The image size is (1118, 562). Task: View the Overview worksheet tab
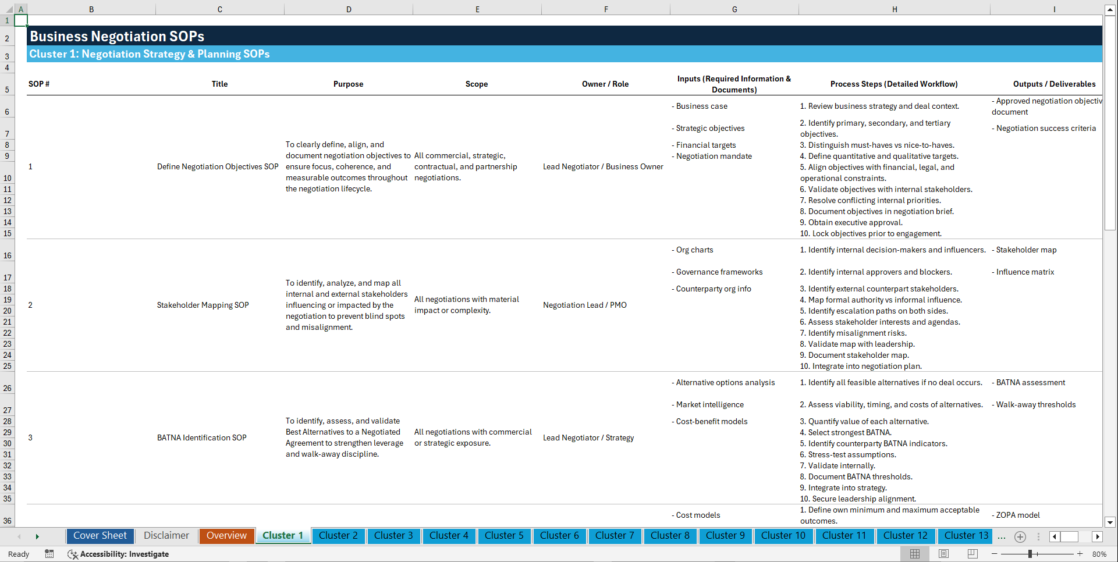(226, 535)
